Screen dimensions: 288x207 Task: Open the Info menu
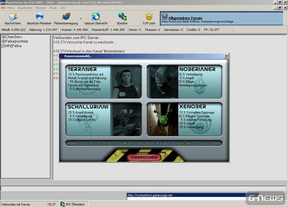pyautogui.click(x=63, y=8)
